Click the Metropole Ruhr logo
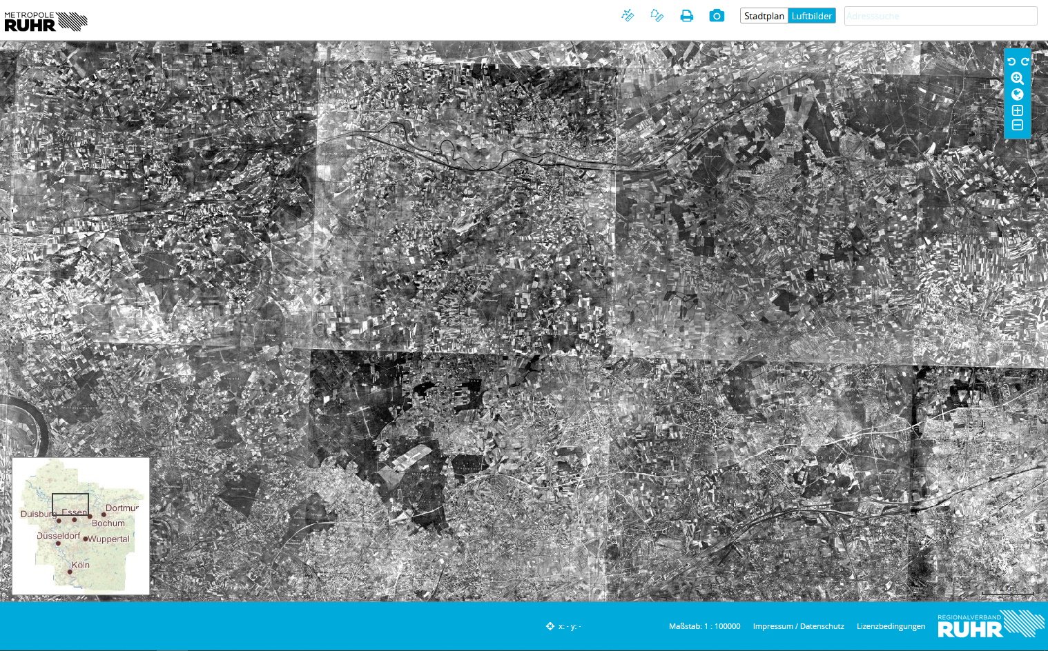 pos(46,21)
